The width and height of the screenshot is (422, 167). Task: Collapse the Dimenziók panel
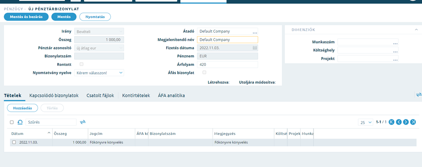416,29
